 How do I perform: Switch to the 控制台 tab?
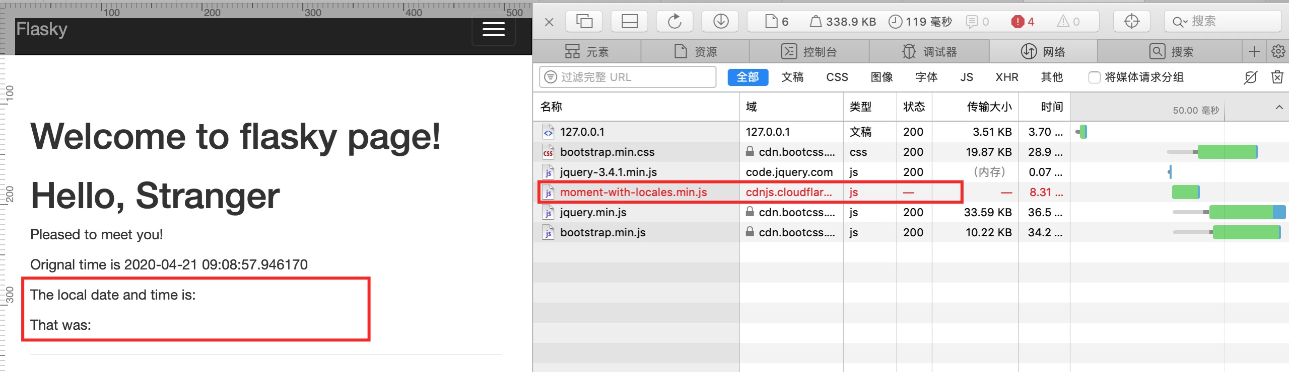[809, 51]
